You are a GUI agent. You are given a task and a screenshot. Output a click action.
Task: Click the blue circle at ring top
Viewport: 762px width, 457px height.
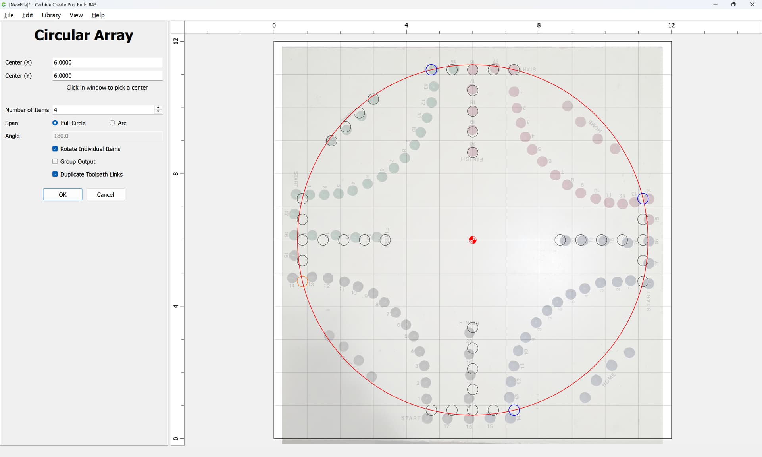tap(431, 70)
